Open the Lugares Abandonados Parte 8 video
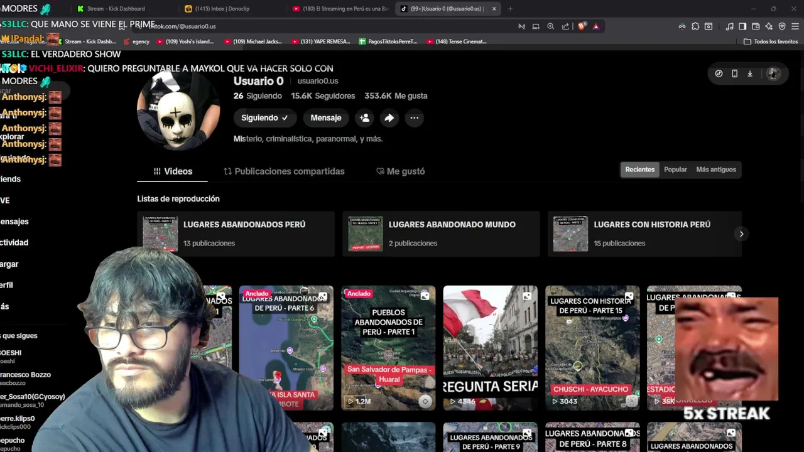This screenshot has width=804, height=452. coord(592,437)
